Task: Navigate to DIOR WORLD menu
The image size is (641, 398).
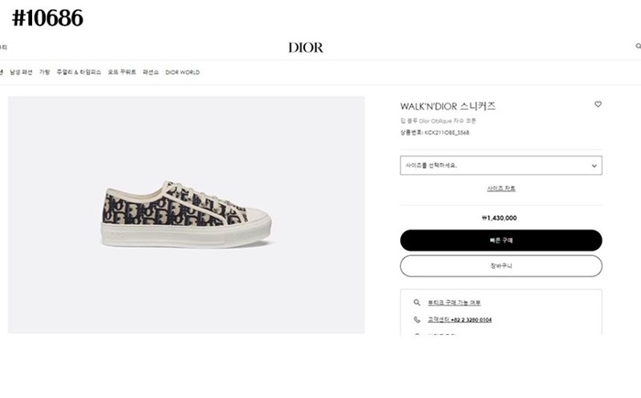Action: coord(182,72)
